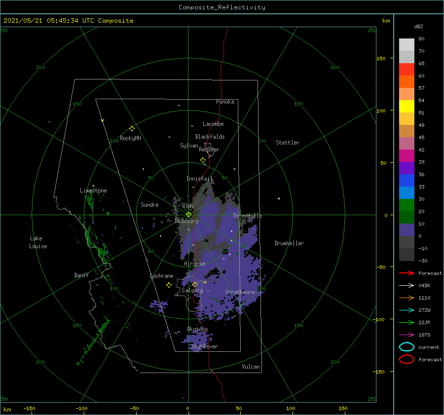Image resolution: width=444 pixels, height=415 pixels.
Task: Click asterisk marker east of Innisfail
Action: click(x=234, y=169)
